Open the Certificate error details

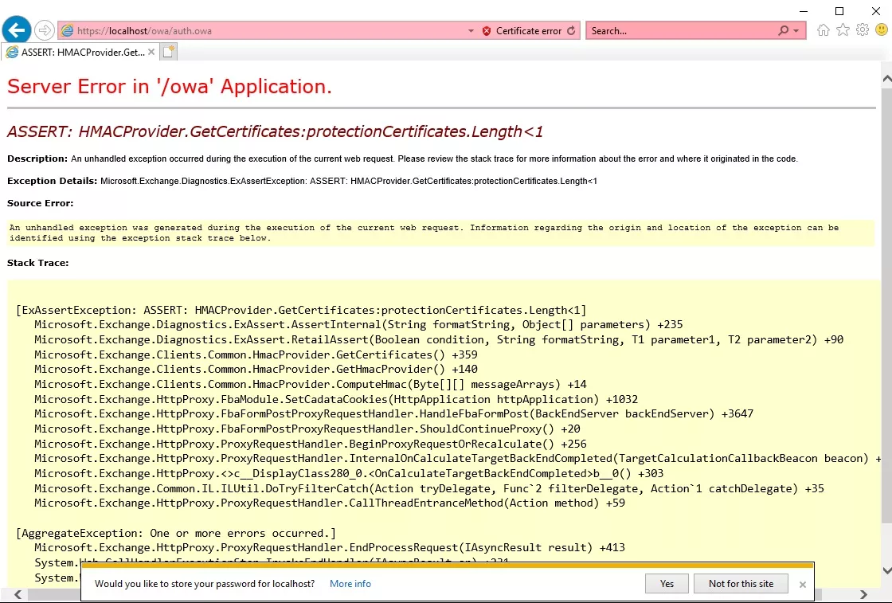(529, 31)
